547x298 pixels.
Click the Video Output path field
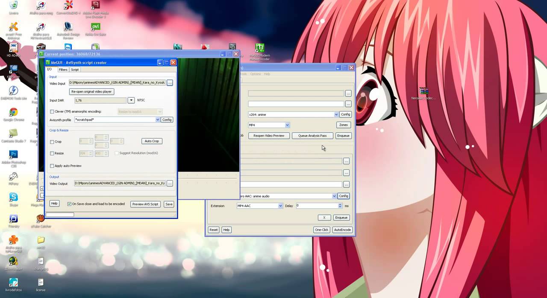click(x=120, y=183)
